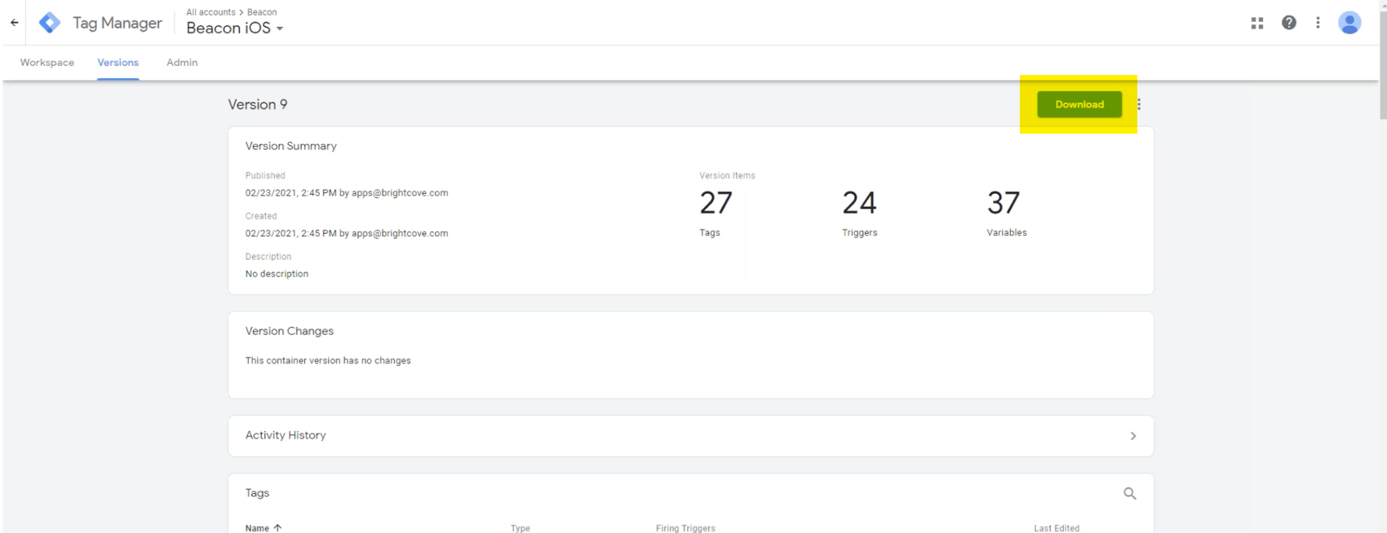The height and width of the screenshot is (533, 1387).
Task: Switch to the Admin tab
Action: (182, 63)
